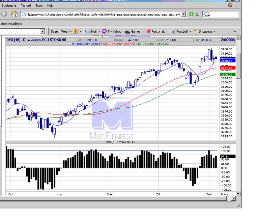This screenshot has height=219, width=256.
Task: Expand the Football dropdown arrow
Action: [190, 31]
